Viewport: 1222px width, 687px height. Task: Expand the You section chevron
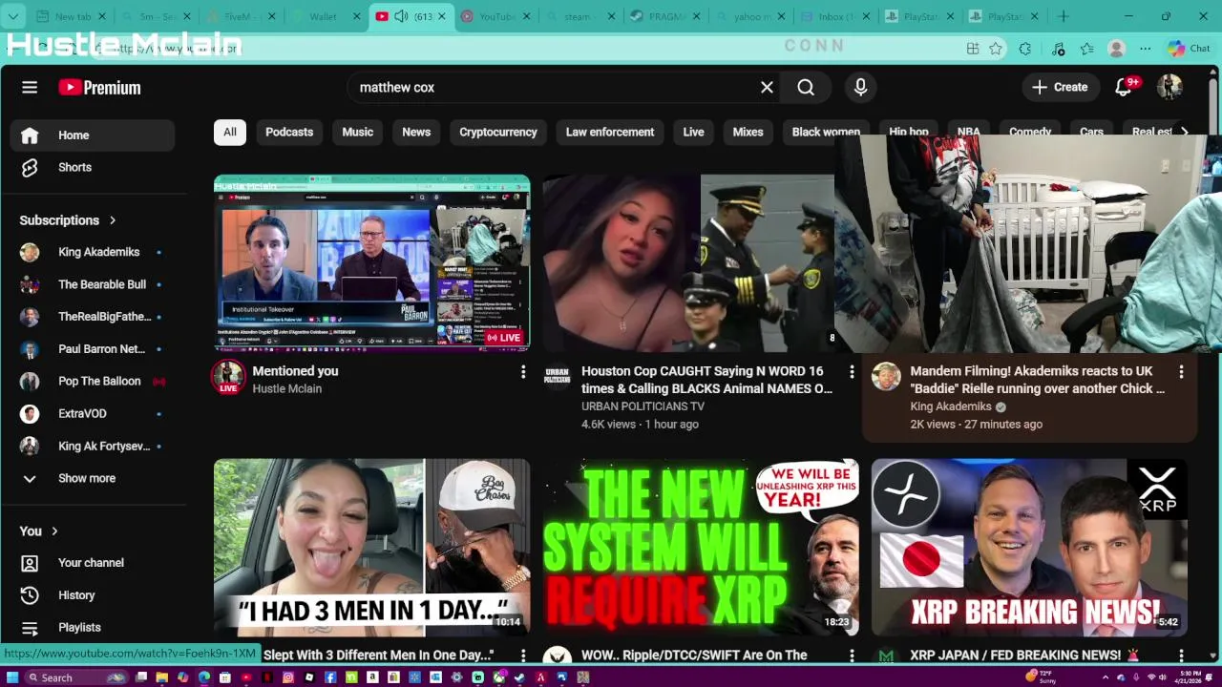point(54,531)
